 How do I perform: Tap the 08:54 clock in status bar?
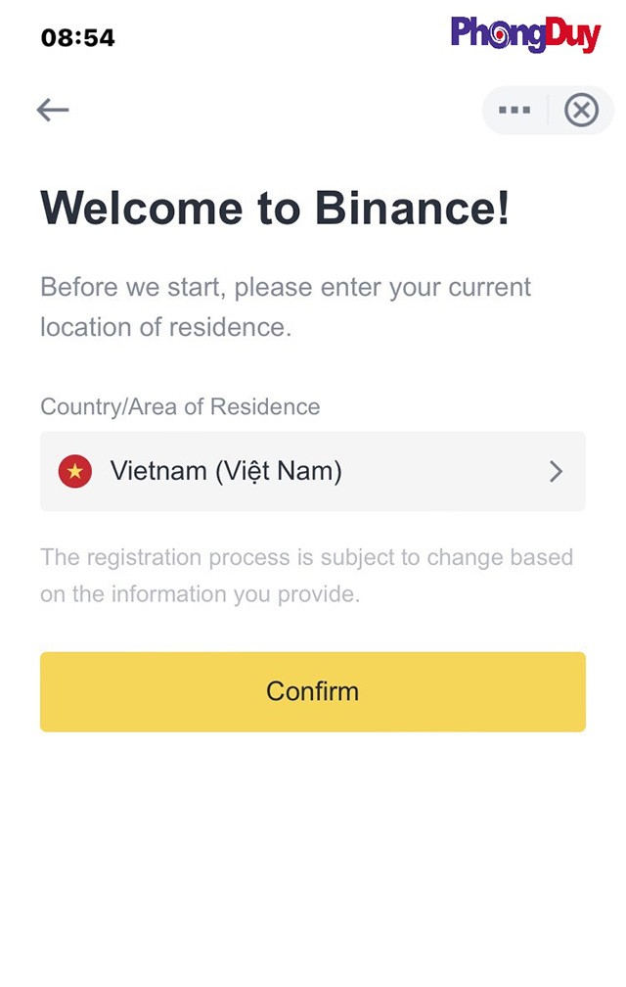pos(78,38)
